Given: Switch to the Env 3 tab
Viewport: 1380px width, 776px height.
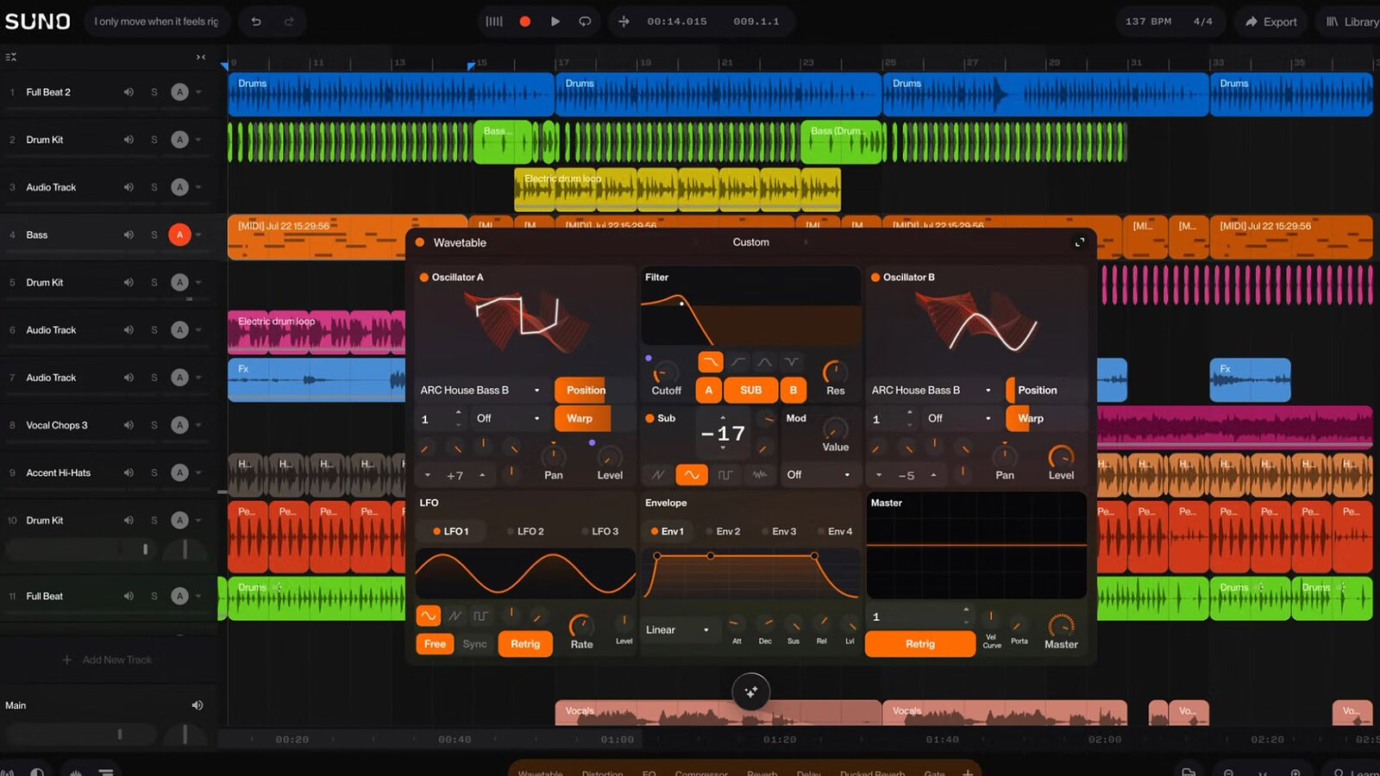Looking at the screenshot, I should 779,531.
